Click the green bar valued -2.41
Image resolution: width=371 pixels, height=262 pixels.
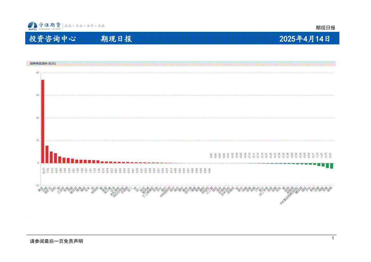point(331,166)
